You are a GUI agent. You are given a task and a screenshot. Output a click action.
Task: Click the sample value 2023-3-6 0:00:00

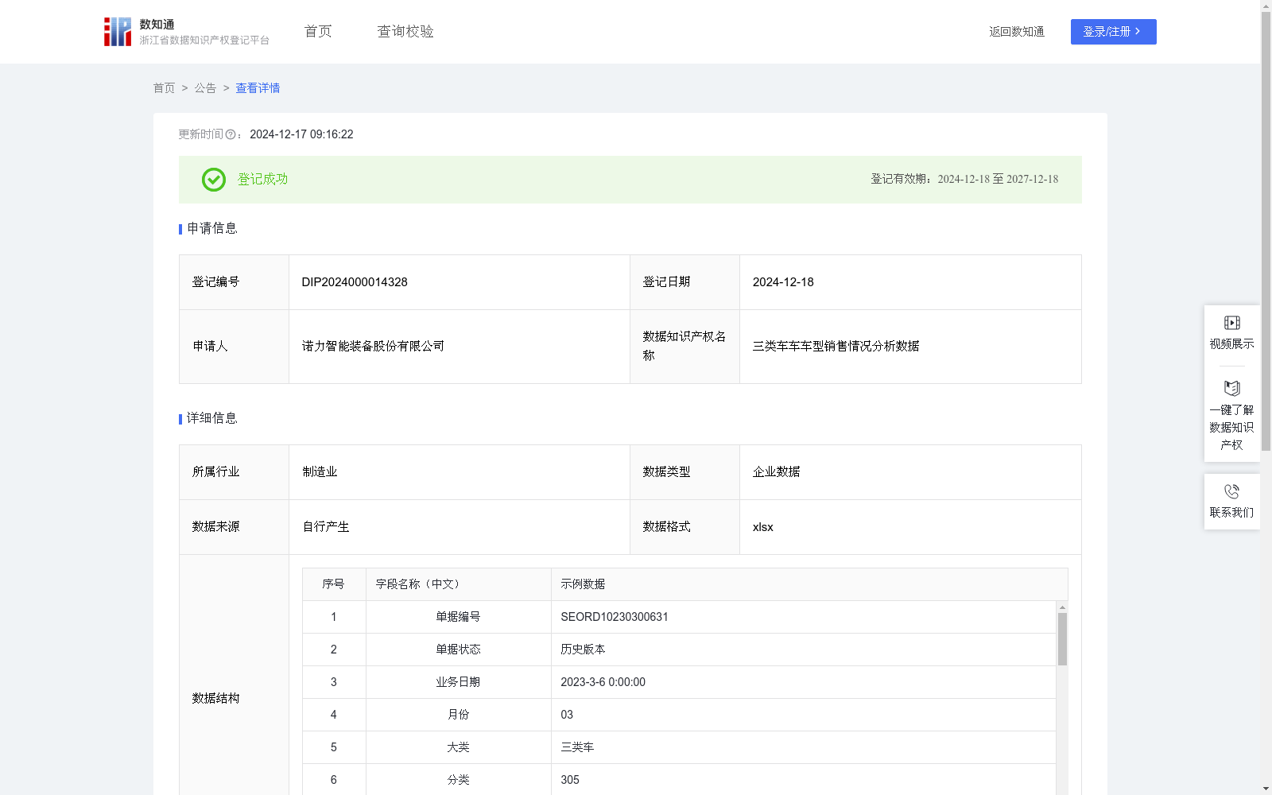pyautogui.click(x=603, y=682)
